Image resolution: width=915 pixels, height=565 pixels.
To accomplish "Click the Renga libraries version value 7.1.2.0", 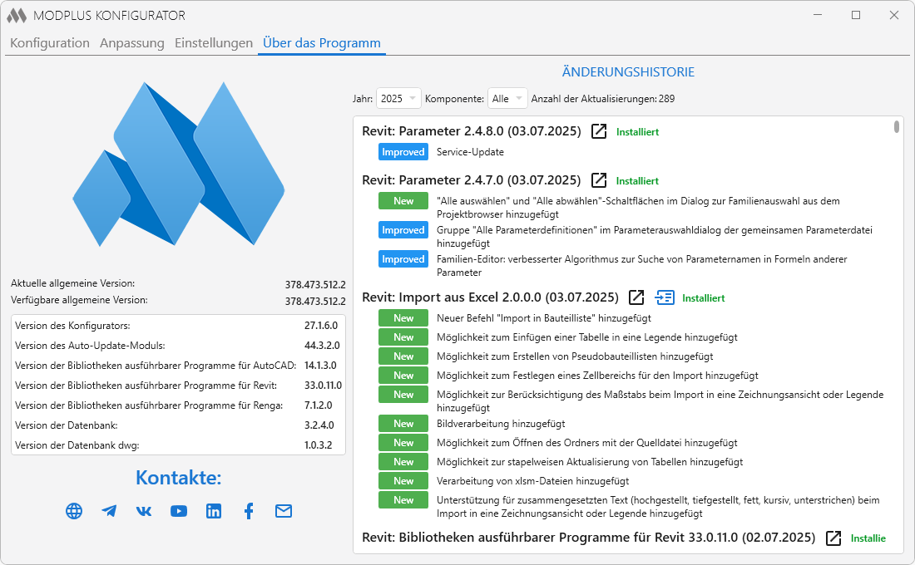I will 319,405.
